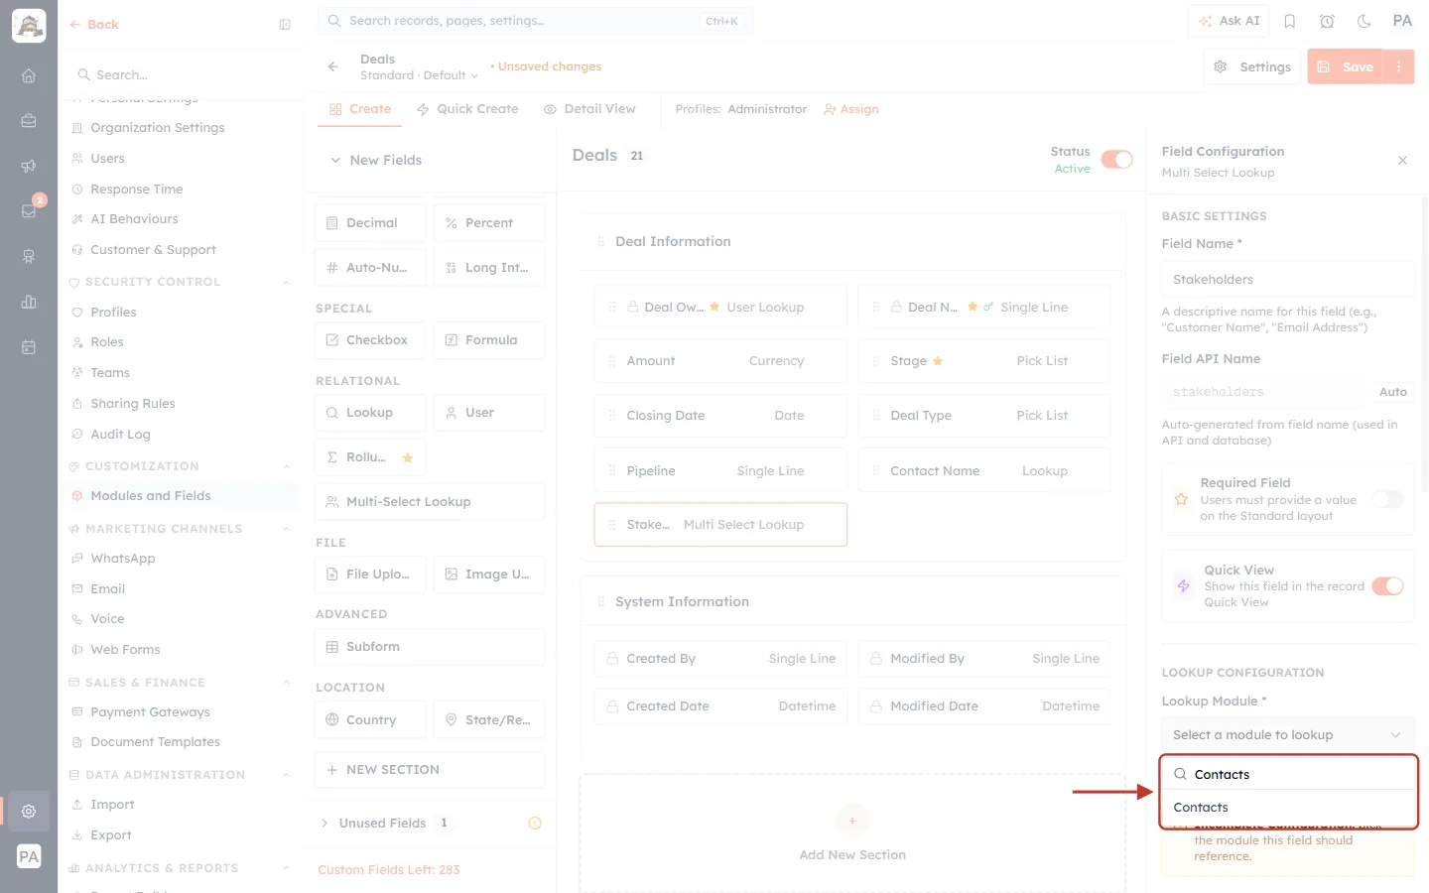This screenshot has height=893, width=1429.
Task: Toggle the Deals Status Active switch
Action: click(1116, 160)
